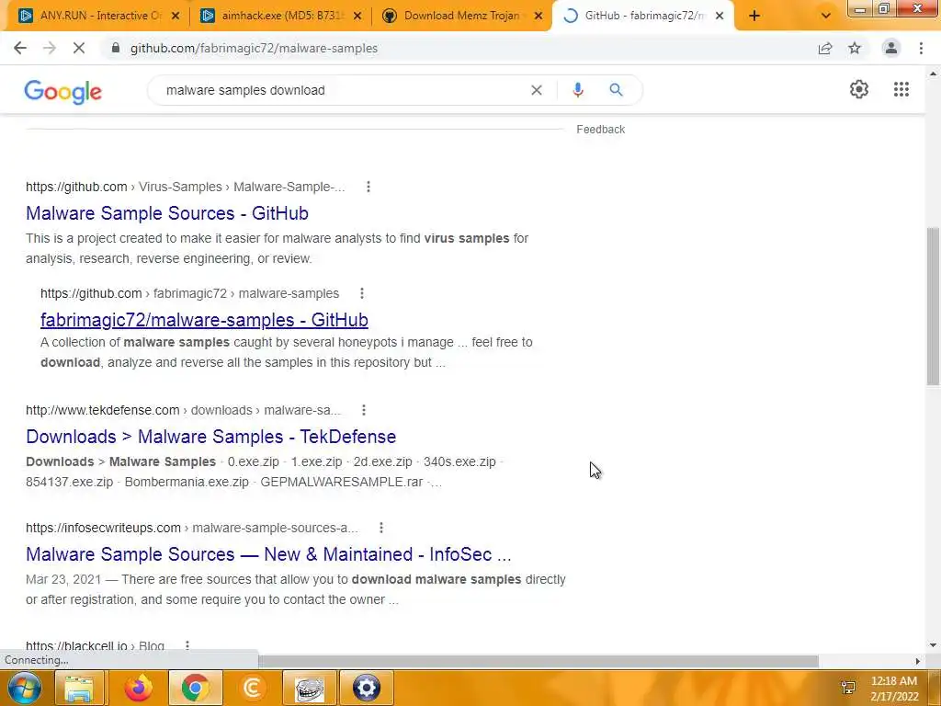Click the scroll right arrow
This screenshot has width=941, height=706.
coord(917,661)
